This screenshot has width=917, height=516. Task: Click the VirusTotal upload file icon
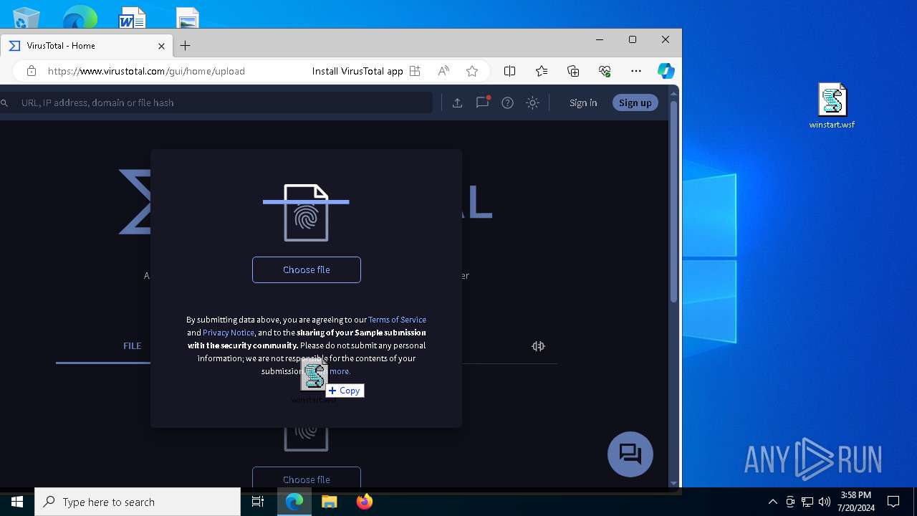coord(457,103)
